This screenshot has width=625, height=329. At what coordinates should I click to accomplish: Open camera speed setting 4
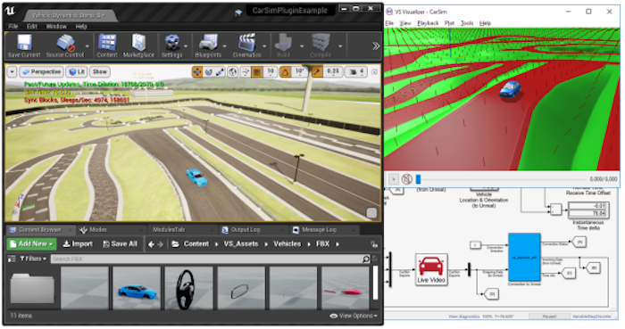click(x=357, y=72)
